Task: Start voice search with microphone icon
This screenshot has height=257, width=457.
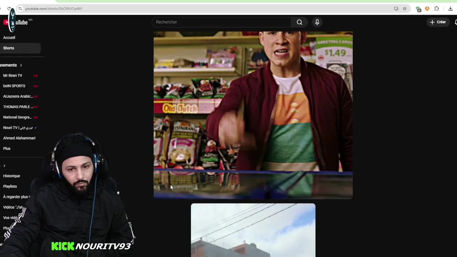Action: pos(317,22)
